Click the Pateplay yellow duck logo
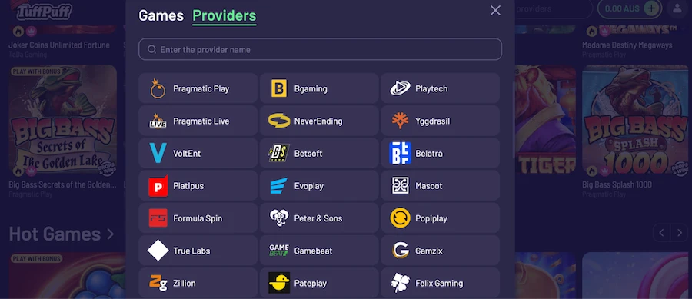 point(279,283)
